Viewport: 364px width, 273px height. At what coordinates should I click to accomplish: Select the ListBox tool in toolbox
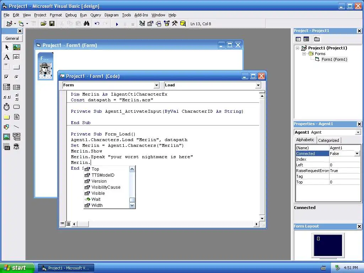pos(16,87)
